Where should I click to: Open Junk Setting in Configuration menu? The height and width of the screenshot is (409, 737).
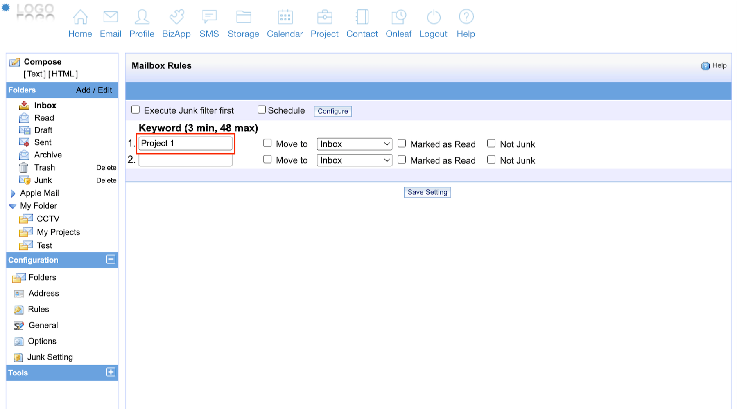click(x=50, y=357)
